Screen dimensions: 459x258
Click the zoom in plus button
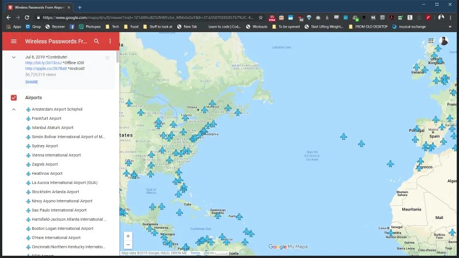click(128, 236)
